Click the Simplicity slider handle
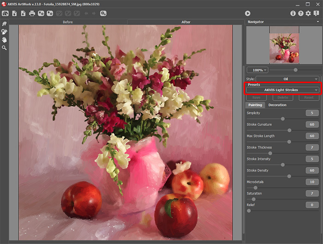Image resolution: width=323 pixels, height=244 pixels. click(283, 119)
